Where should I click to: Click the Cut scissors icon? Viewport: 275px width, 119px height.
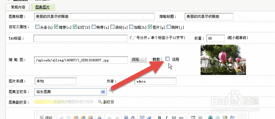[x=62, y=117]
